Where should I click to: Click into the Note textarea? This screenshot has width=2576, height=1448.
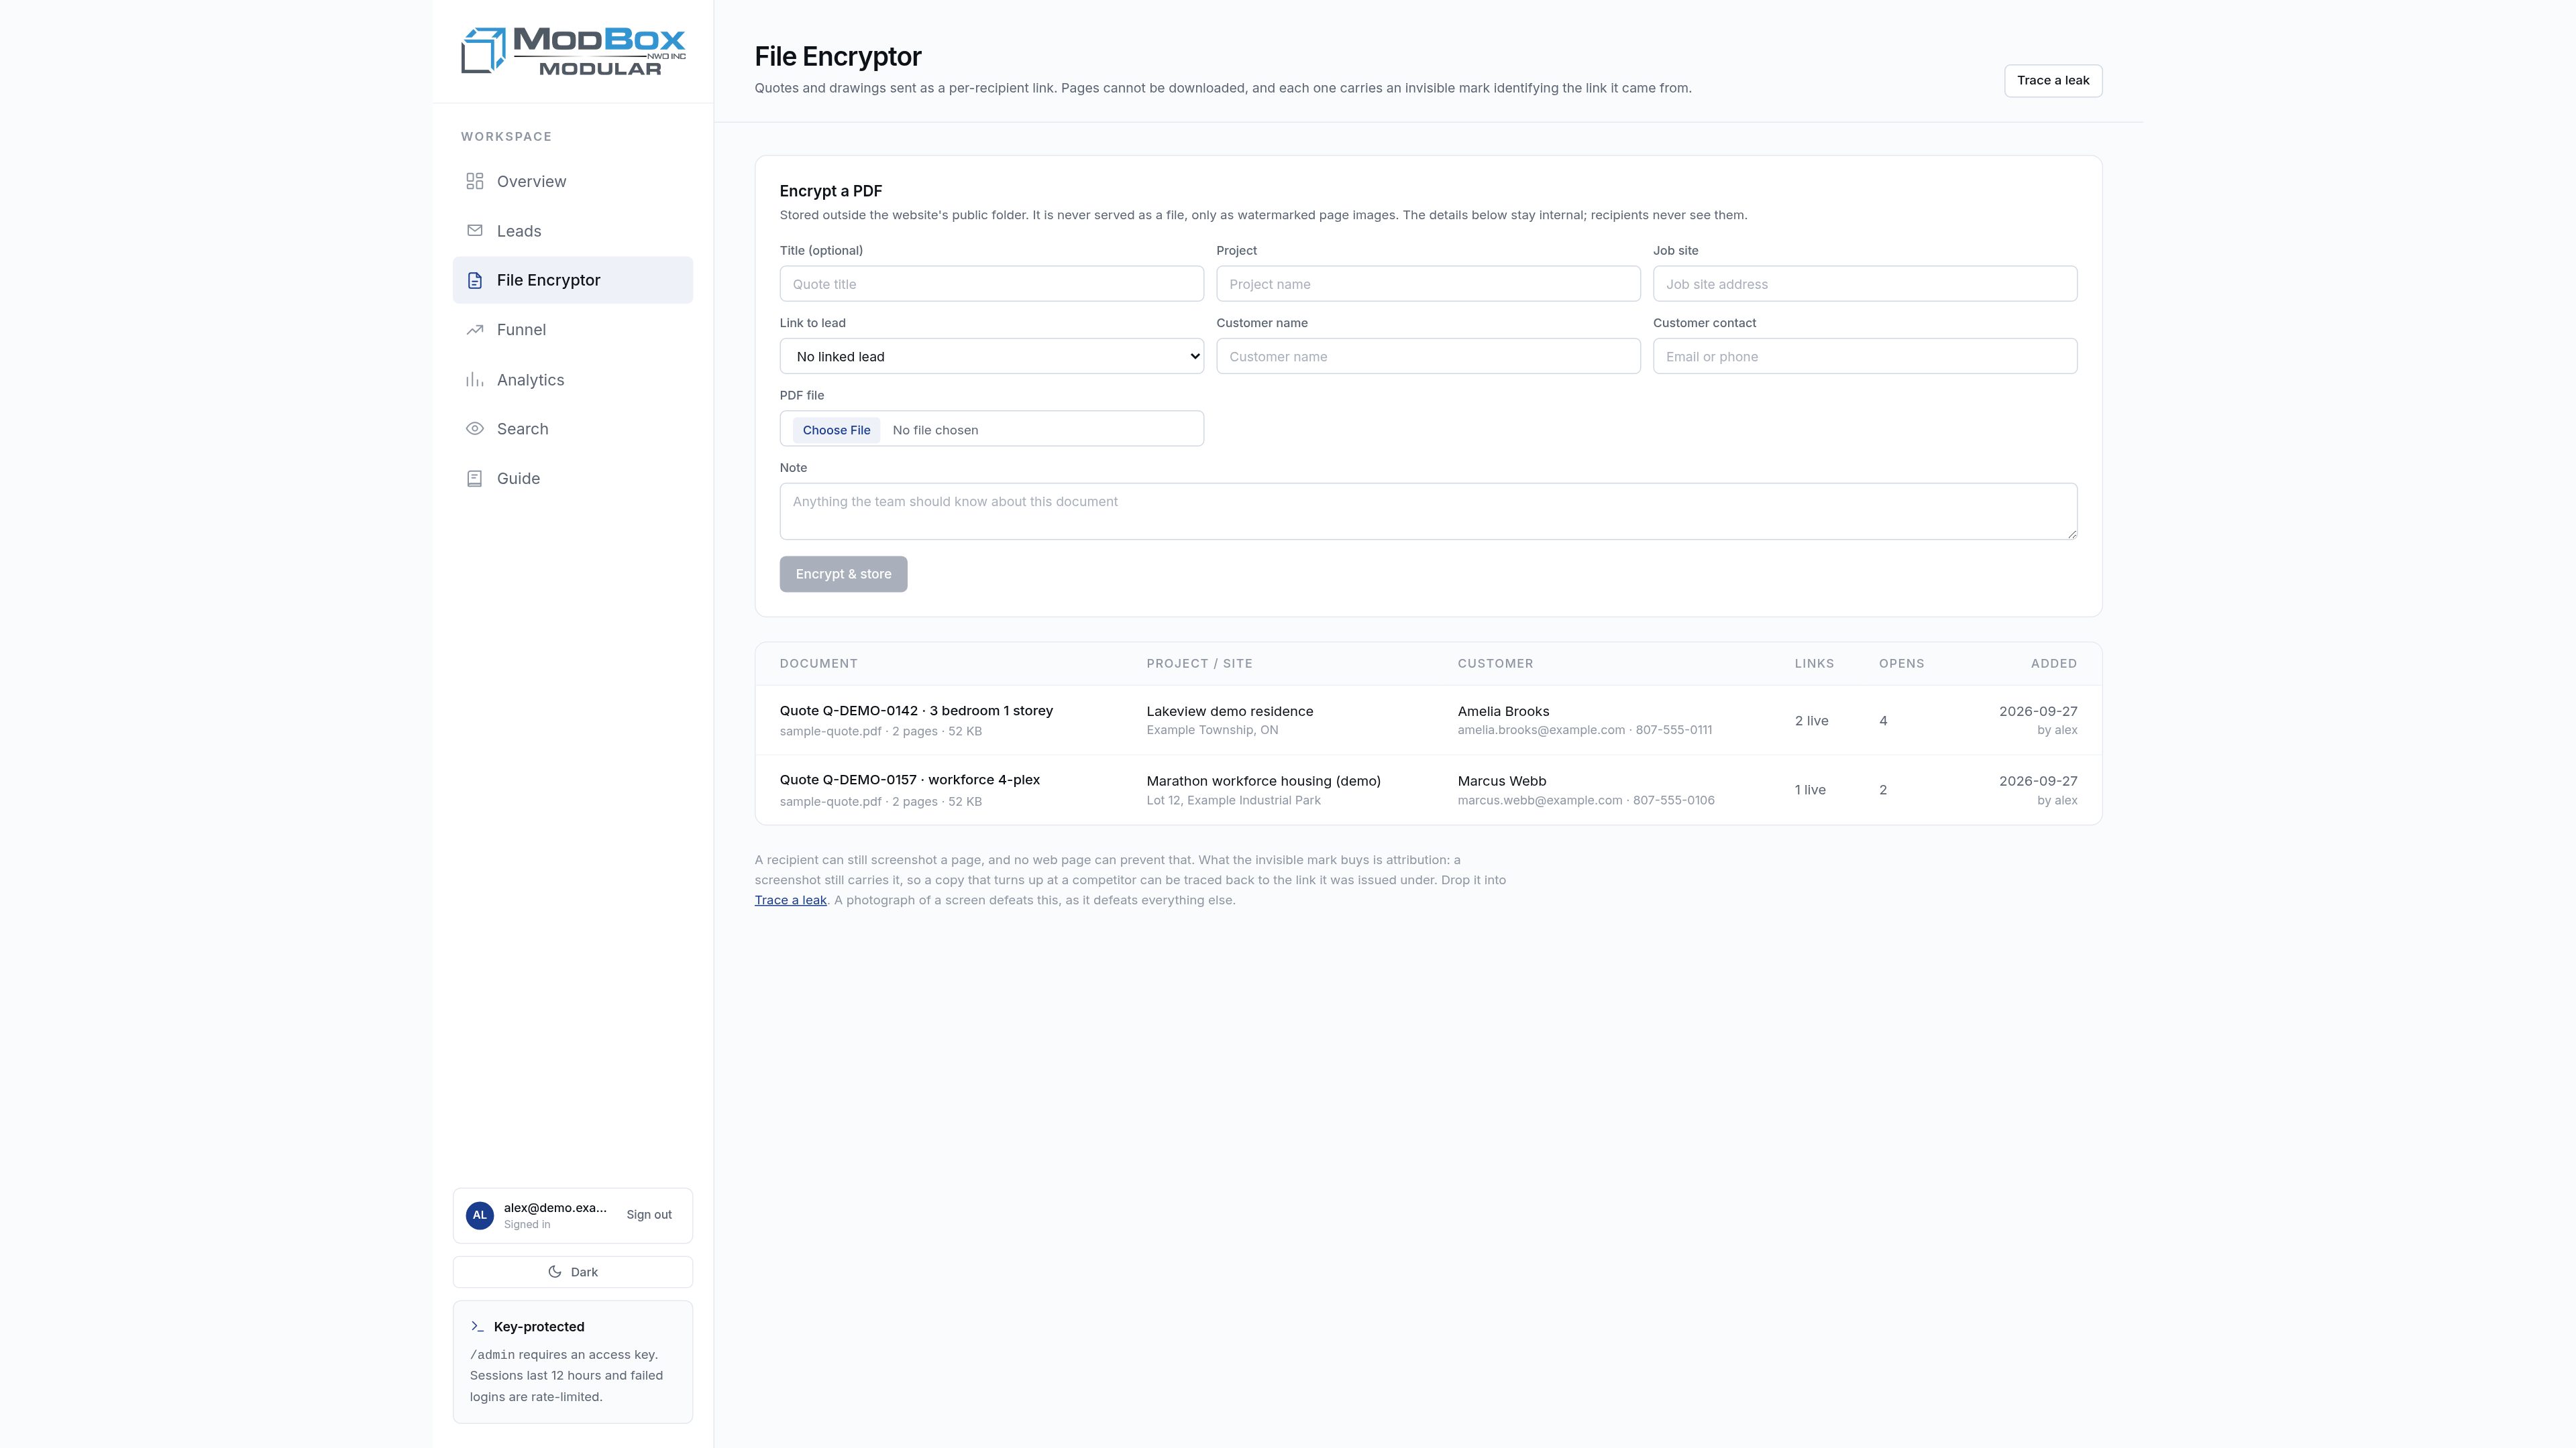point(1428,511)
